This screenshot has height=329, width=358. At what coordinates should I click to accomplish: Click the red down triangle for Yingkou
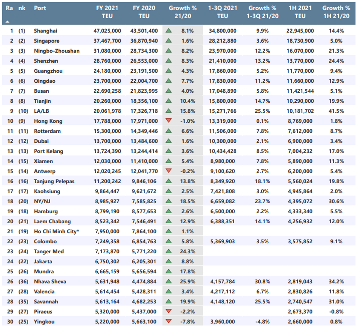168,321
